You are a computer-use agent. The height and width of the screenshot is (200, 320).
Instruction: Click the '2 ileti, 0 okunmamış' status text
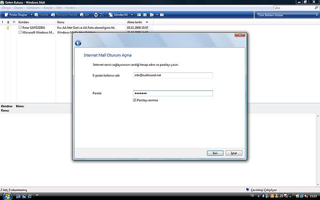coord(13,190)
